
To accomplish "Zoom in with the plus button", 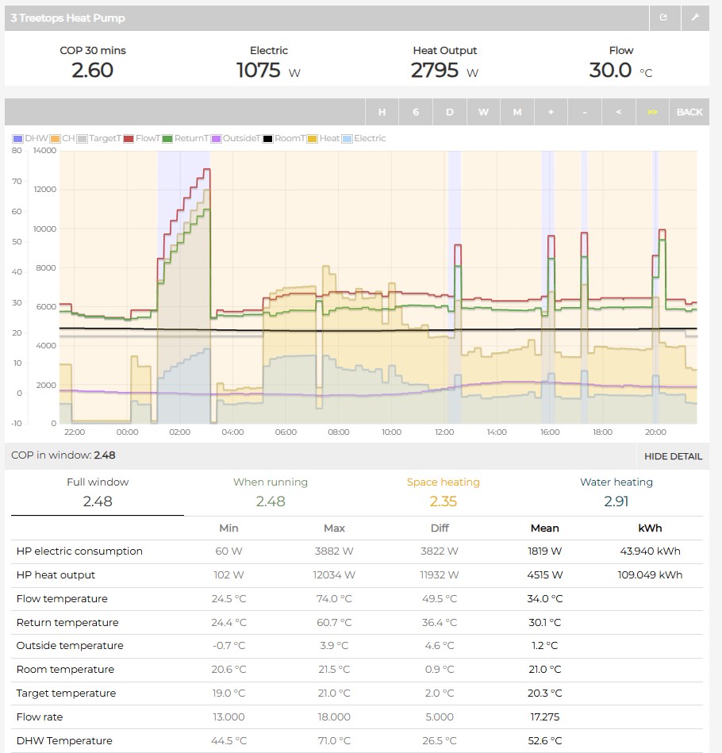I will (x=551, y=112).
